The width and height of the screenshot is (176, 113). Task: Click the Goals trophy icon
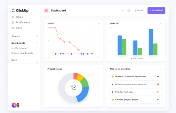(13, 28)
